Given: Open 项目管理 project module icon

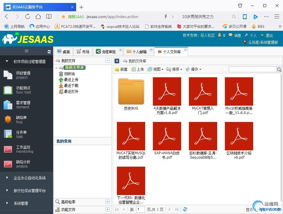Looking at the screenshot, I should 8,75.
